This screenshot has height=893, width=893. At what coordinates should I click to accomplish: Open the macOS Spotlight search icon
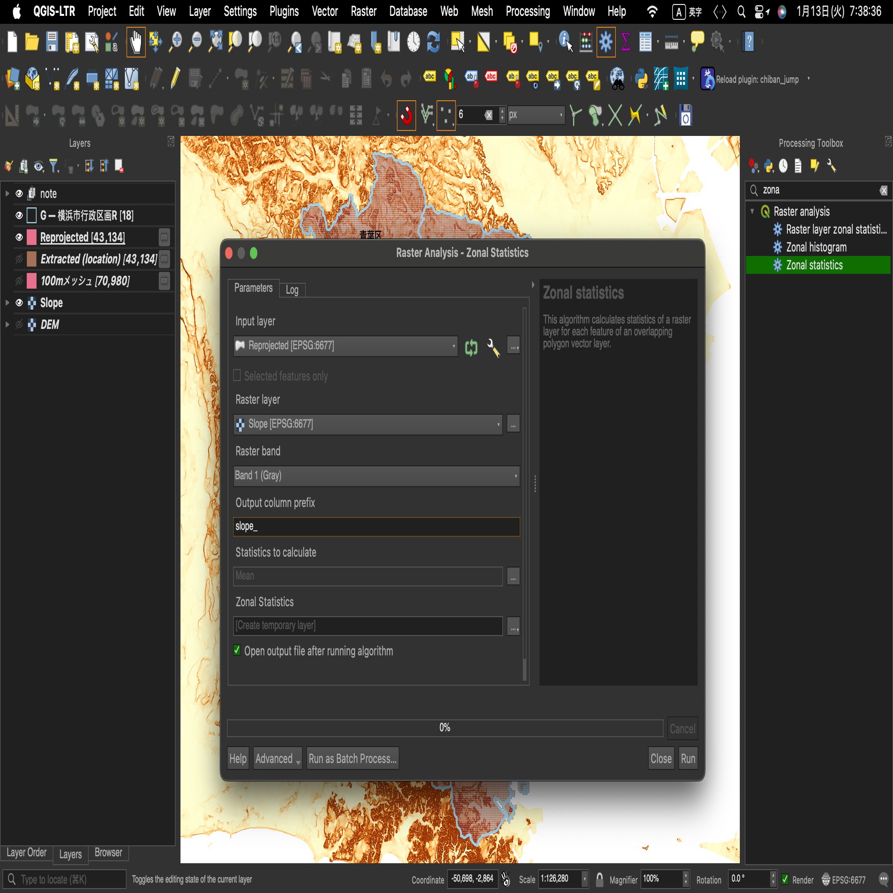[741, 11]
